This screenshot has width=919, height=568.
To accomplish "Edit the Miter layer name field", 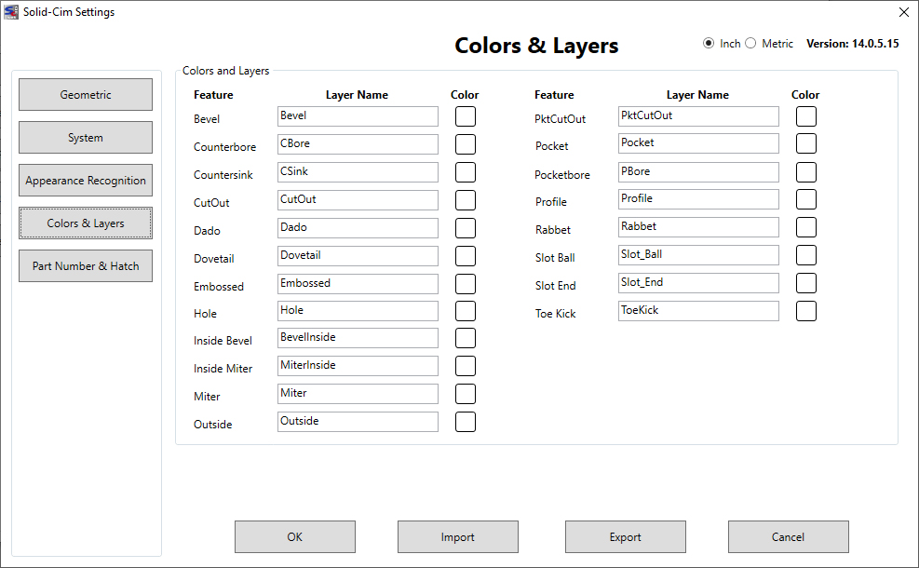I will (358, 394).
